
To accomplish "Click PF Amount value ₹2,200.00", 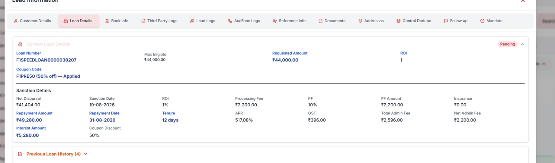I will (392, 105).
